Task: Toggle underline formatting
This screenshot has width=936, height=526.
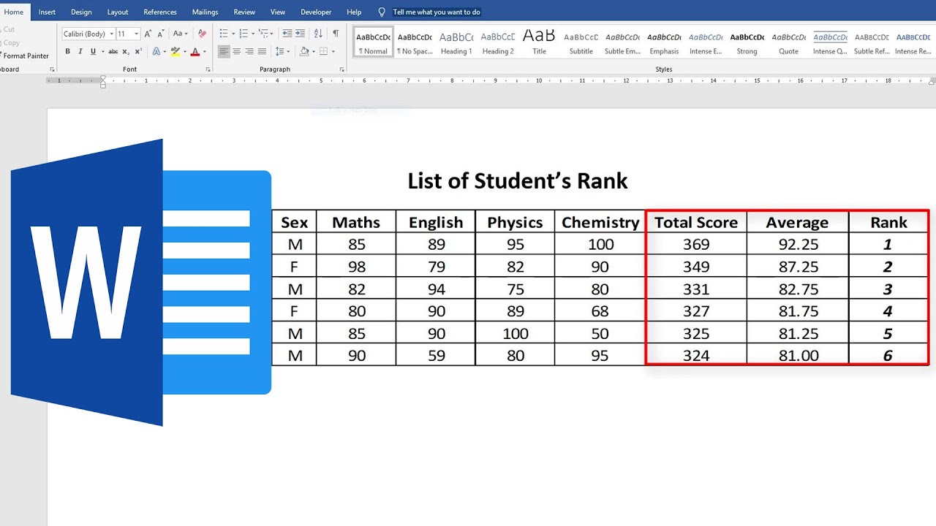Action: tap(93, 52)
